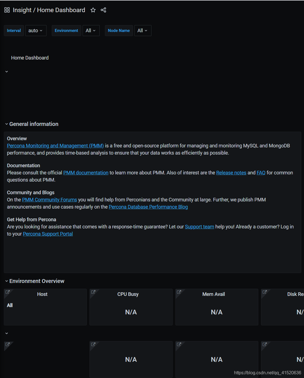304x378 pixels.
Task: Click the Home Dashboard panel heading
Action: [30, 58]
